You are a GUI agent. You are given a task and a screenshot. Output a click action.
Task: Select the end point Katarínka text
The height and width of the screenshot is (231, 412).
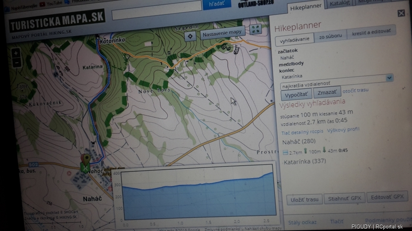tap(292, 77)
